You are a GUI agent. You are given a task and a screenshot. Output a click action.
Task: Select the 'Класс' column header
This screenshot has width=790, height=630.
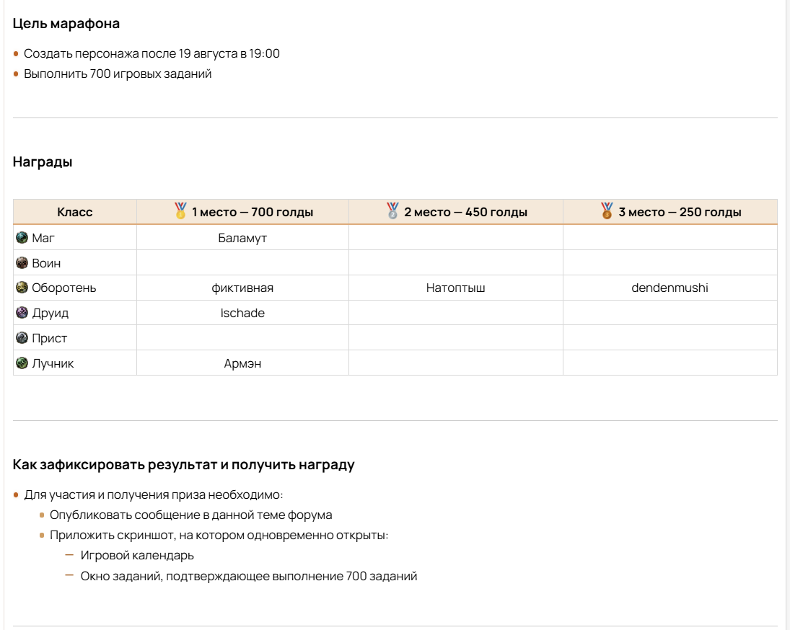[x=74, y=213]
